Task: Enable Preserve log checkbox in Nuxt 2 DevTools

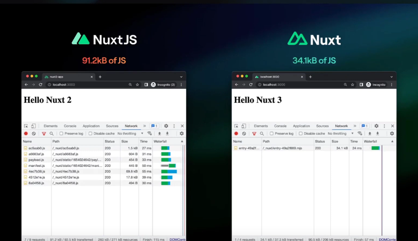Action: point(61,133)
